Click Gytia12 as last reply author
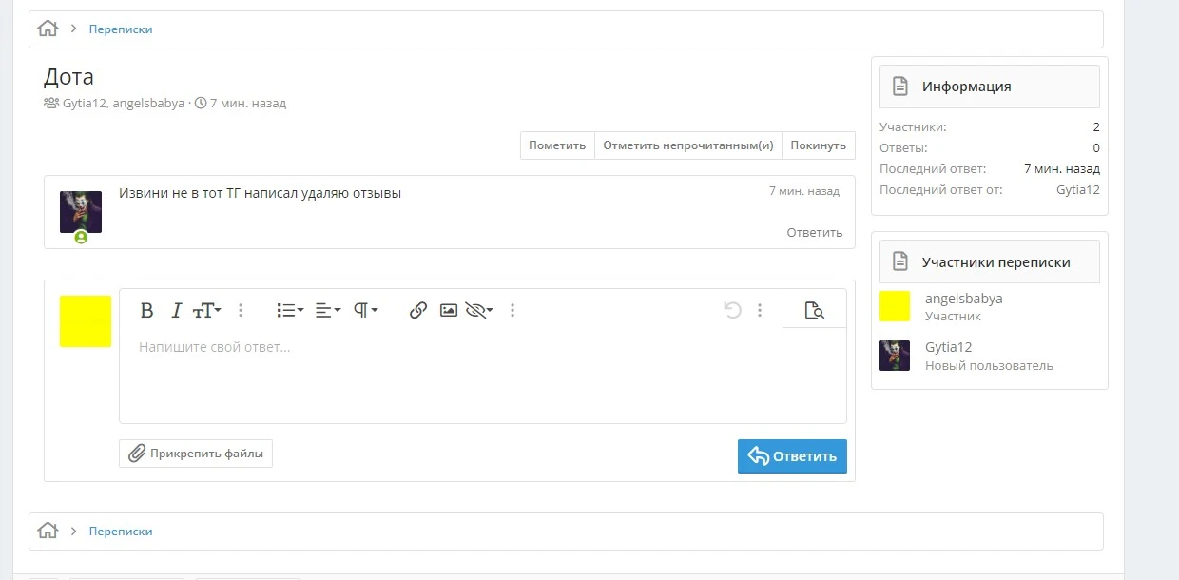1179x580 pixels. click(1078, 189)
